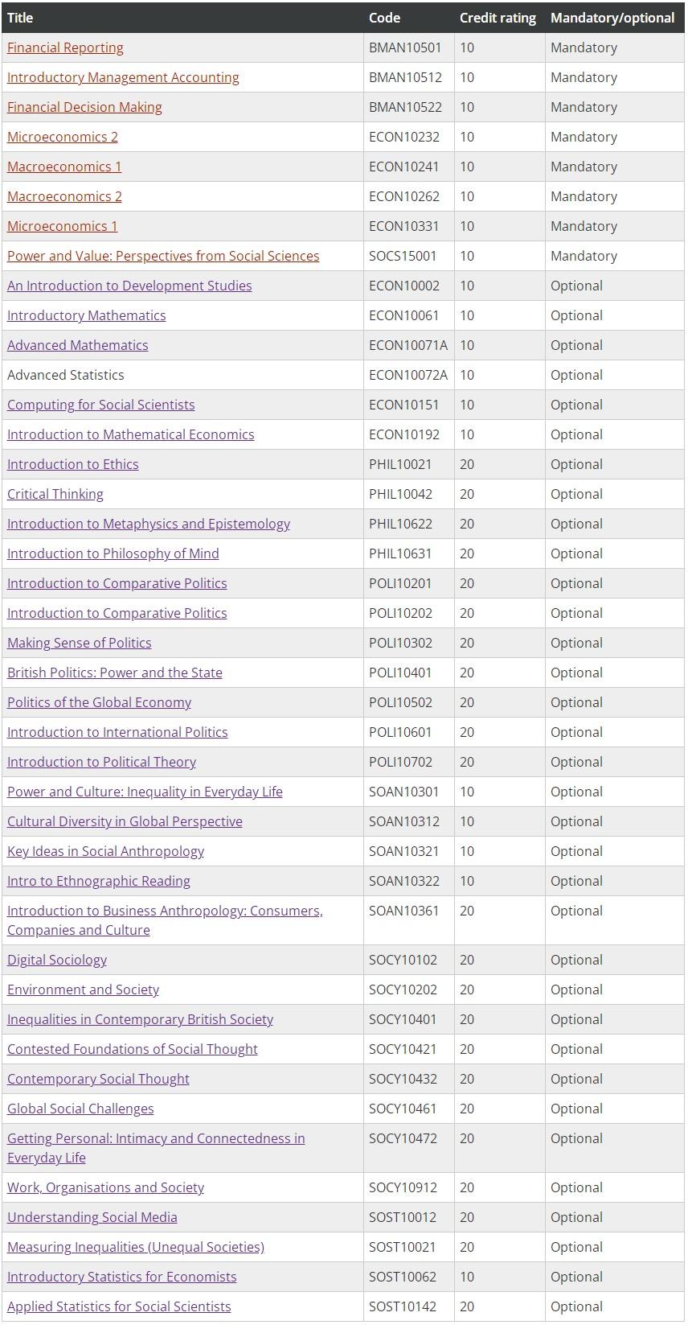Open the Critical Thinking course link
The height and width of the screenshot is (1333, 688).
click(x=55, y=494)
